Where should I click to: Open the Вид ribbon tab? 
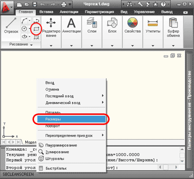click(x=124, y=12)
